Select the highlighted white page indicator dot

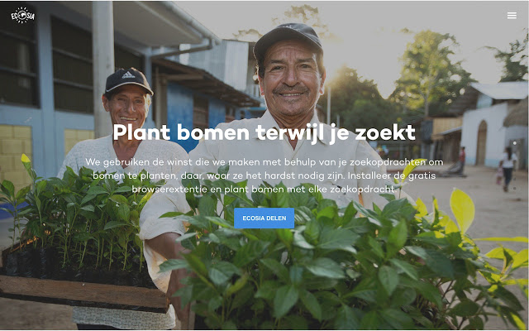[514, 143]
